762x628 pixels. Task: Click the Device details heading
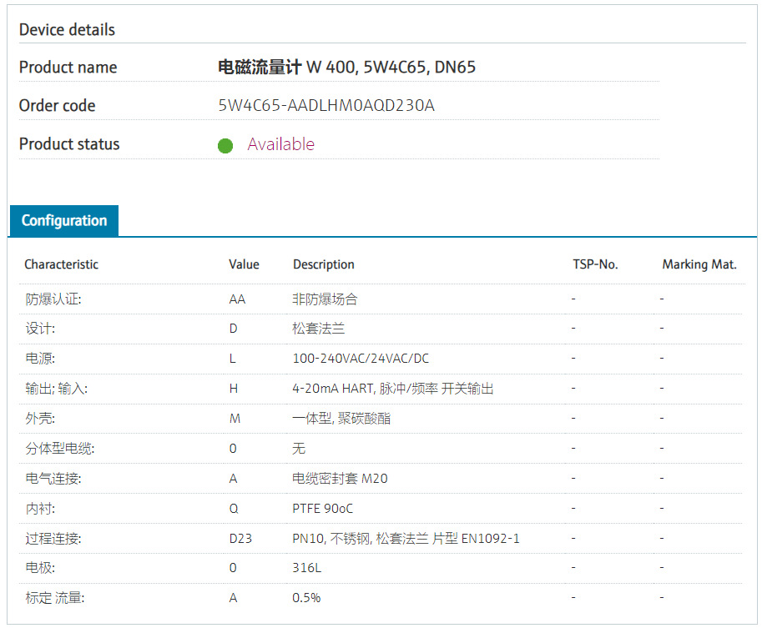67,30
